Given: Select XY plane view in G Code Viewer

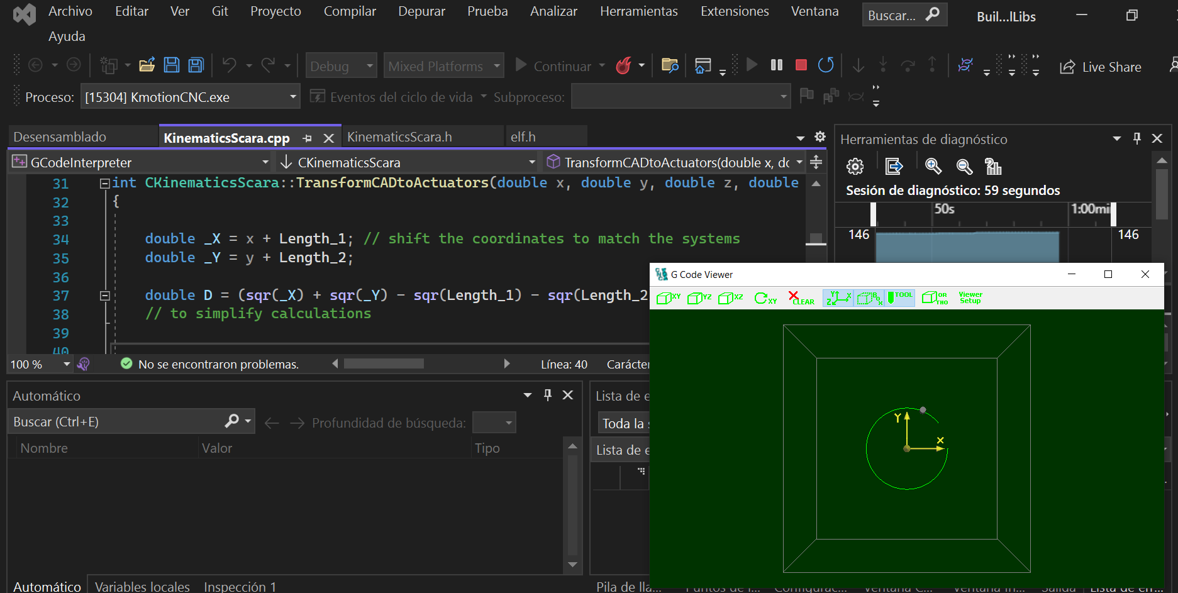Looking at the screenshot, I should [668, 298].
